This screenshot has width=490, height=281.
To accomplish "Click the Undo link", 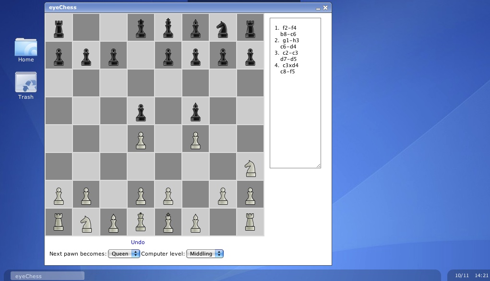I will [x=138, y=242].
